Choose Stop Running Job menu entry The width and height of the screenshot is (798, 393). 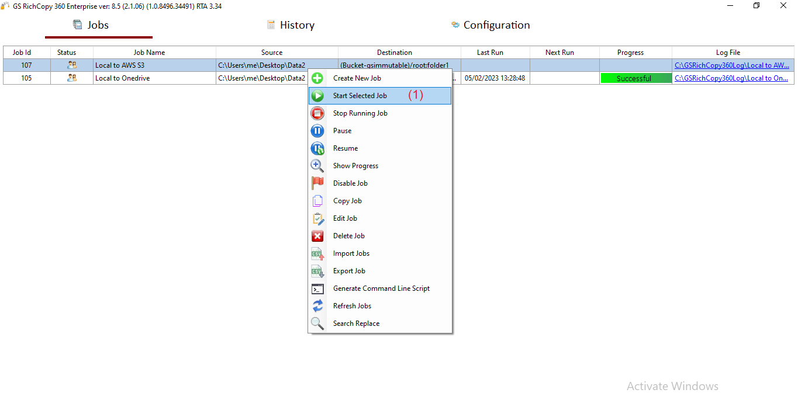point(380,113)
